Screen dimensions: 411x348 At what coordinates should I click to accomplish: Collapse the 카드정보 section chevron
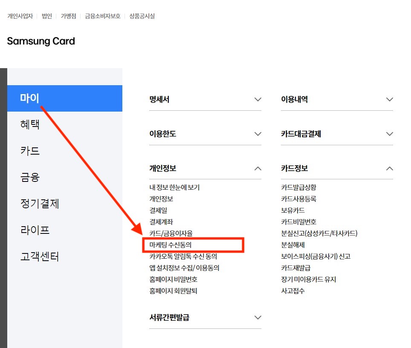coord(390,168)
